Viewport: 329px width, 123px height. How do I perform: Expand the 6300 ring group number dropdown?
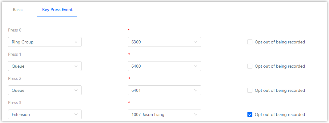coord(164,42)
